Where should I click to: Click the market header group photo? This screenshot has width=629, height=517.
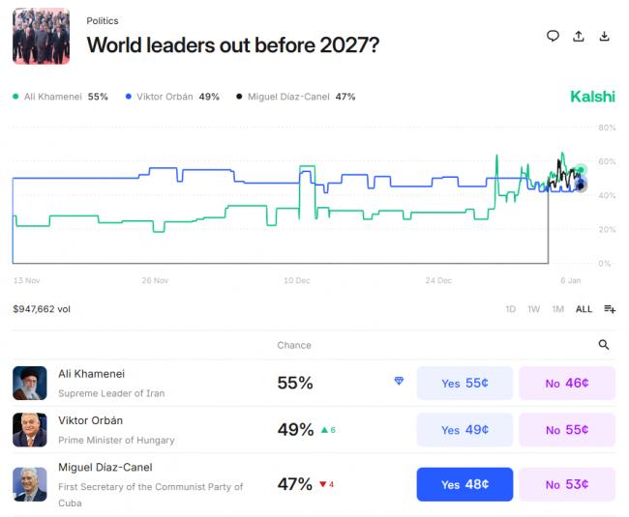pyautogui.click(x=41, y=37)
